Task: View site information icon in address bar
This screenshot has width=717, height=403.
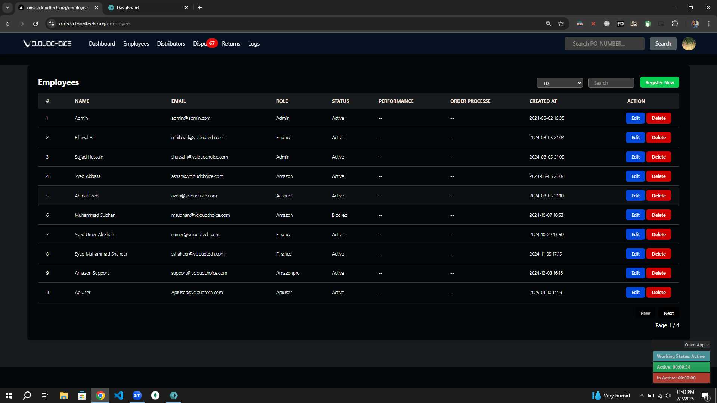Action: click(52, 24)
